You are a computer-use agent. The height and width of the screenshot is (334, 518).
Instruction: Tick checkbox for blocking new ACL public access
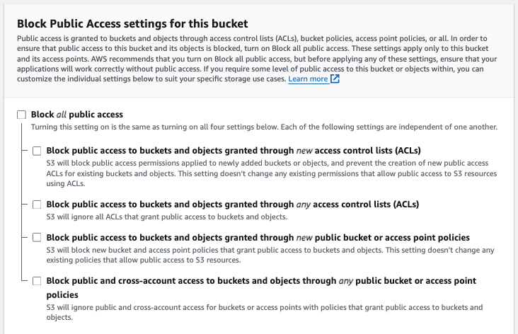tap(37, 151)
